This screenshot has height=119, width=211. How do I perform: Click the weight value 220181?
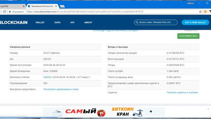pyautogui.click(x=47, y=59)
